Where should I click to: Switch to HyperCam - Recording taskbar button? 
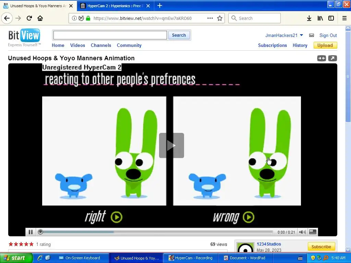[x=191, y=258]
